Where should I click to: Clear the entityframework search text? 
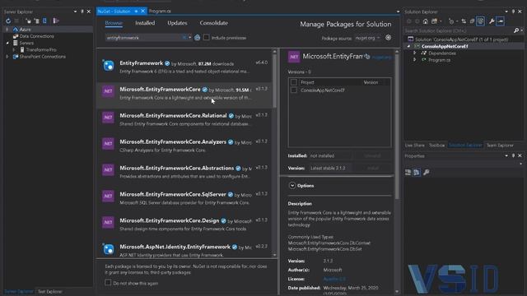(184, 38)
